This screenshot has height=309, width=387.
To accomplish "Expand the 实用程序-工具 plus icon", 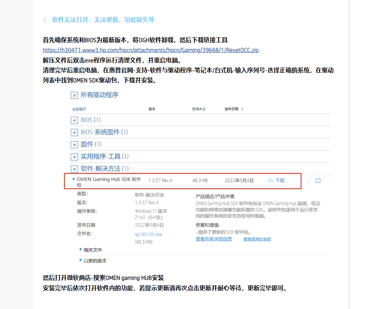I will [74, 157].
